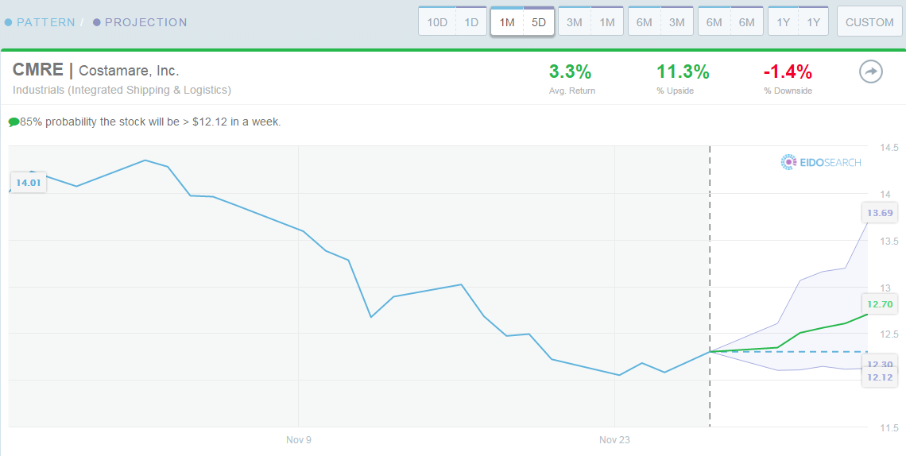Click the 85% probability statement text
The image size is (906, 456).
tap(150, 122)
